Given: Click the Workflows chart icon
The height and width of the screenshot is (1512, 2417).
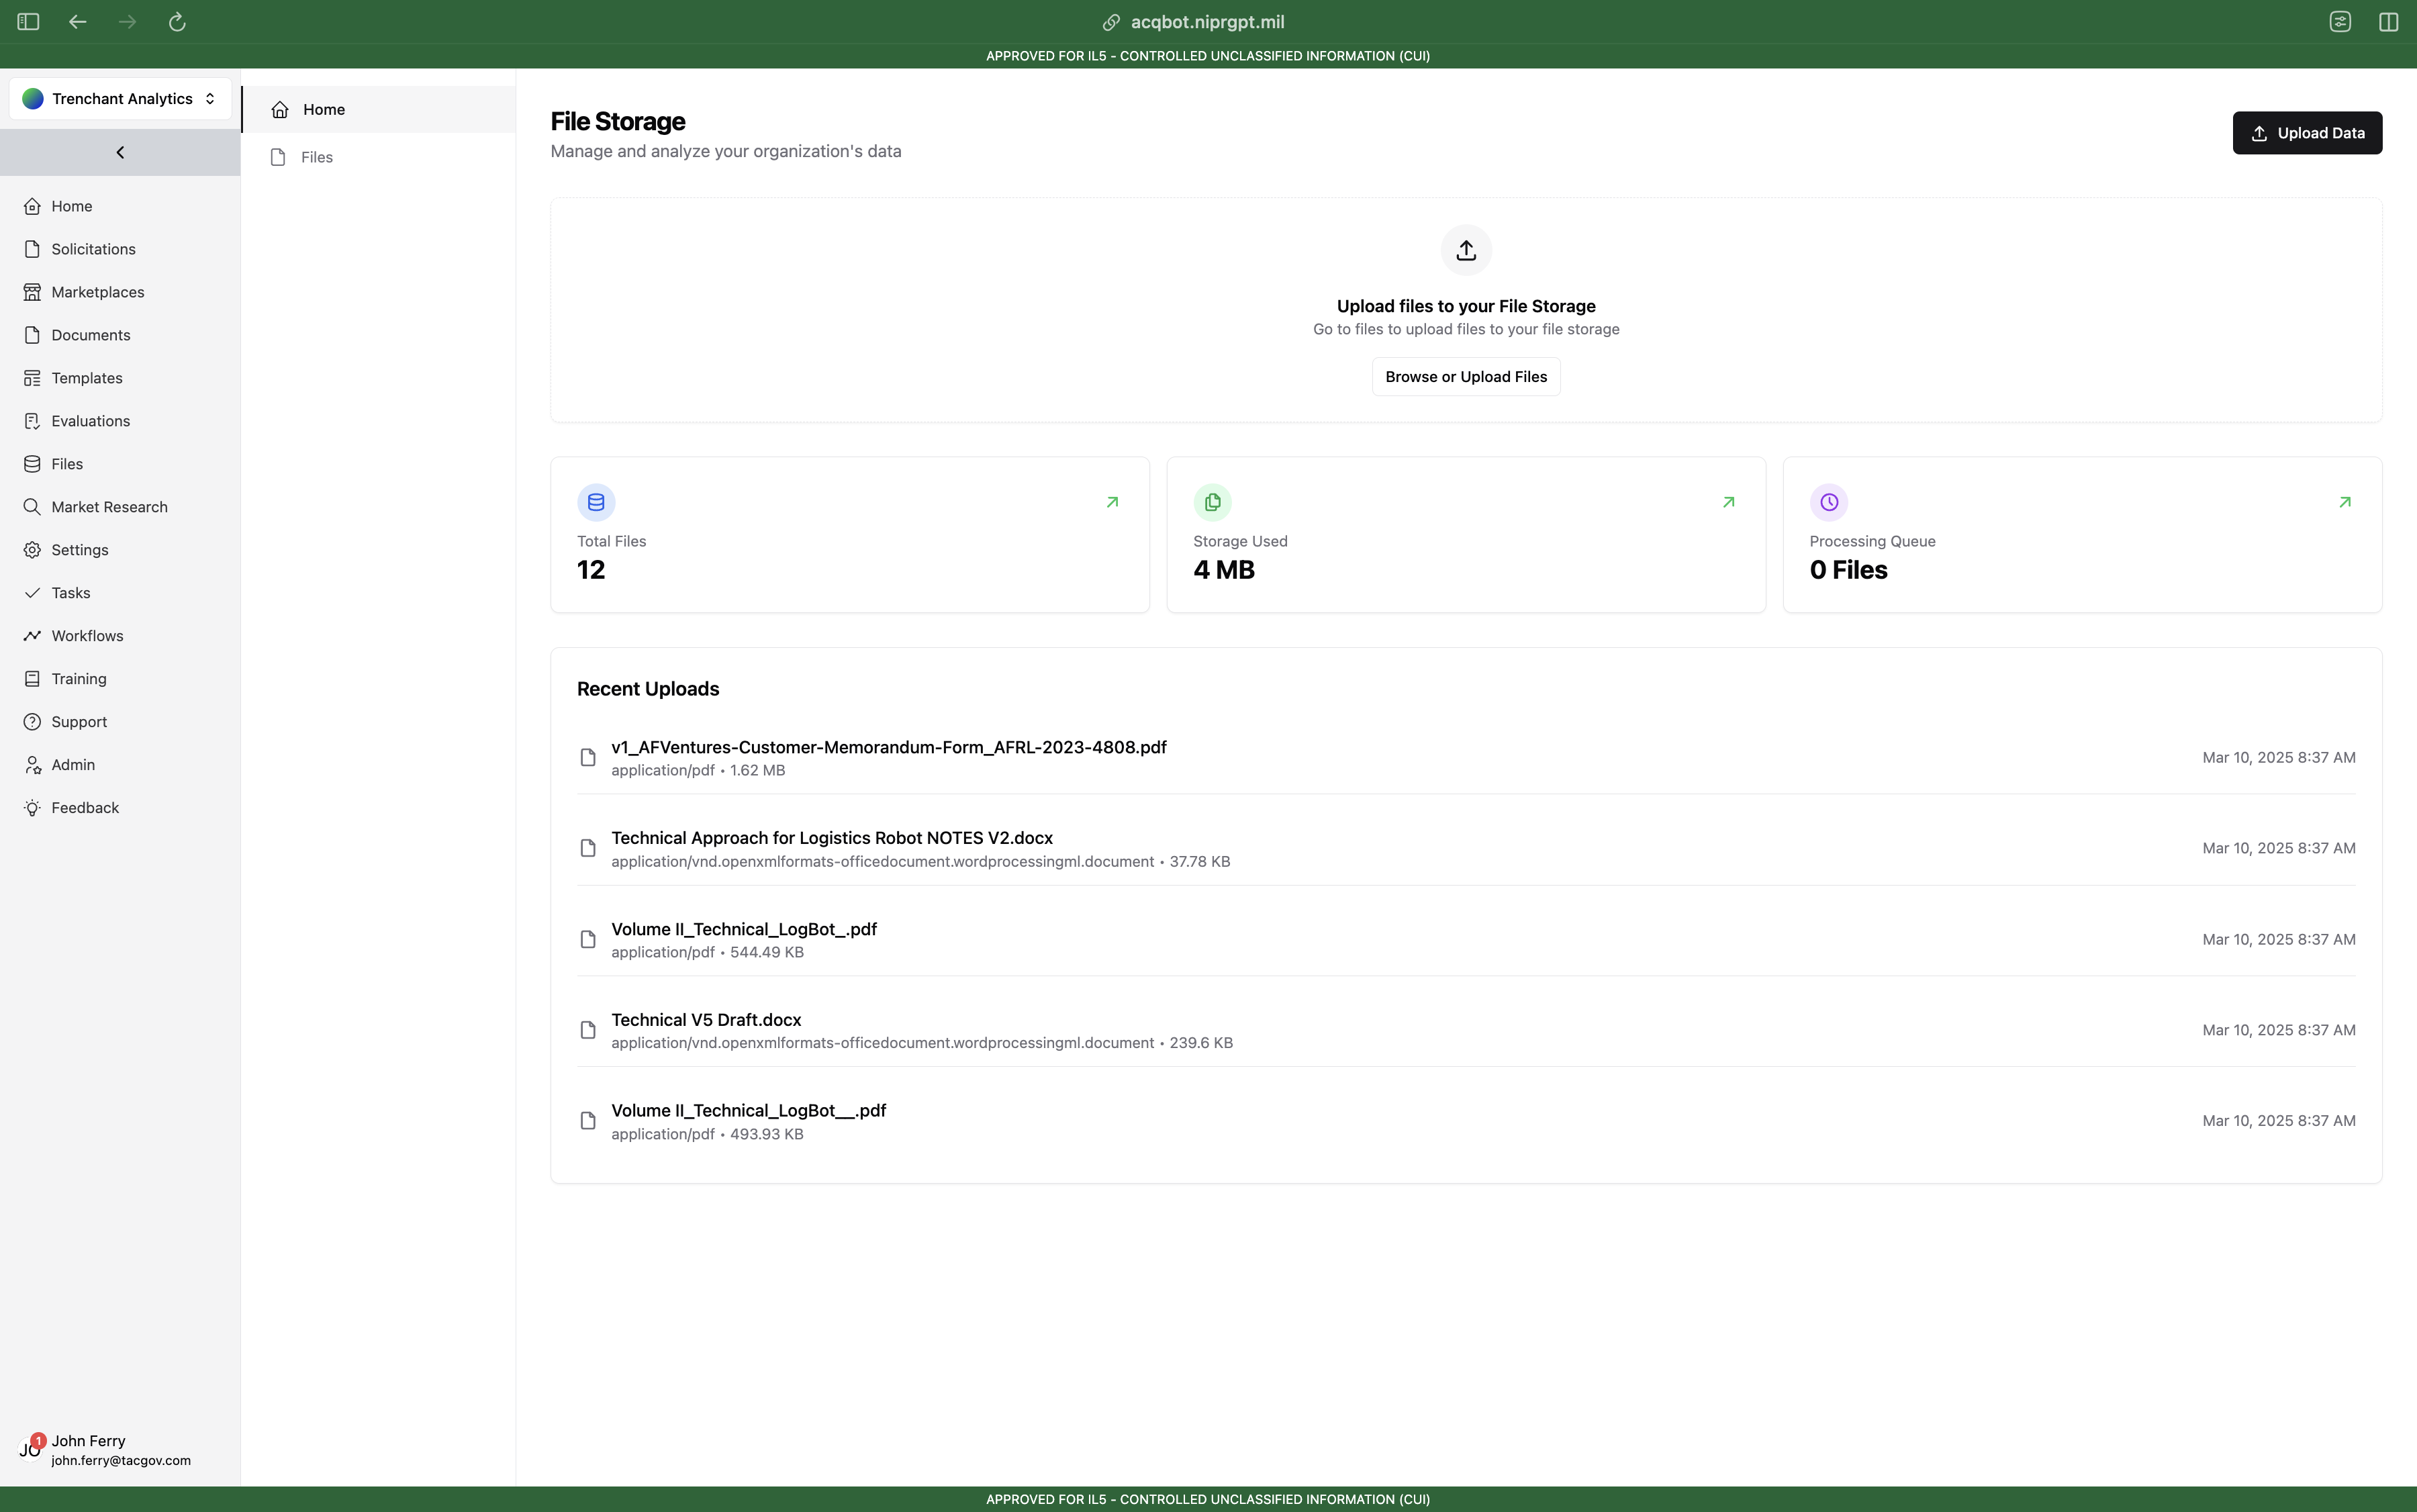Looking at the screenshot, I should 32,636.
